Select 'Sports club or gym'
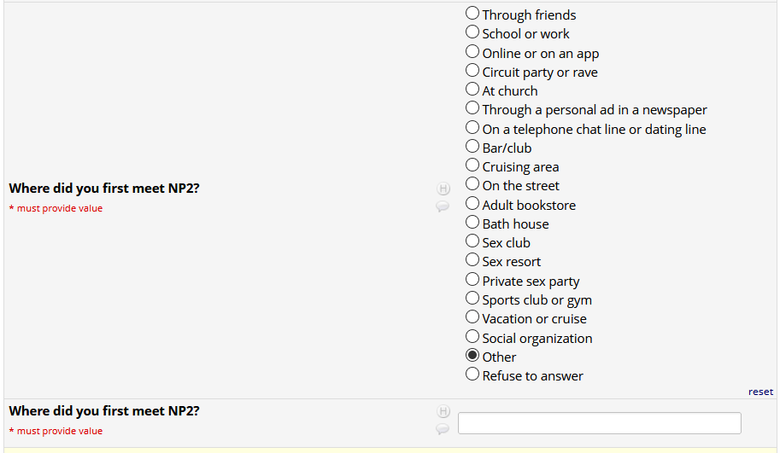 coord(472,299)
